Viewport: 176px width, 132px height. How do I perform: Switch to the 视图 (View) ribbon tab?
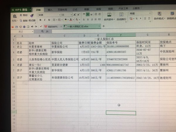(110, 9)
